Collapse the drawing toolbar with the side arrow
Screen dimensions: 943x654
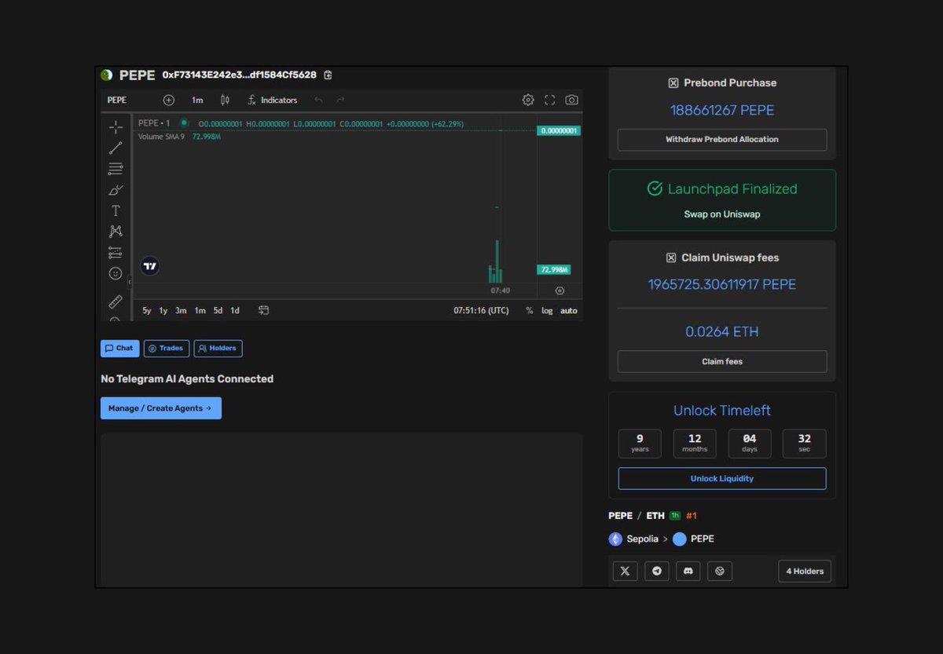130,280
